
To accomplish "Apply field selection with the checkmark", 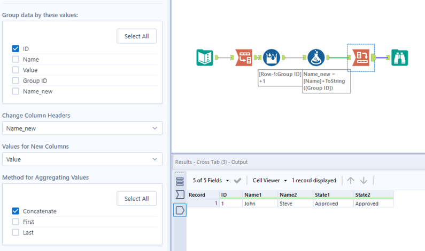I will [x=237, y=181].
